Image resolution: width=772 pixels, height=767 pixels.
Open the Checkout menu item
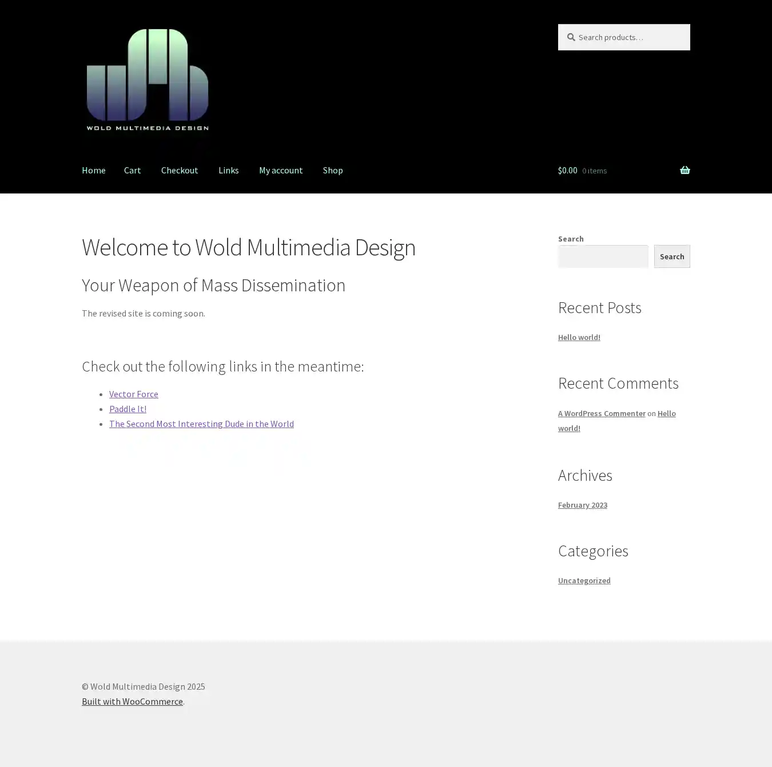click(x=180, y=170)
